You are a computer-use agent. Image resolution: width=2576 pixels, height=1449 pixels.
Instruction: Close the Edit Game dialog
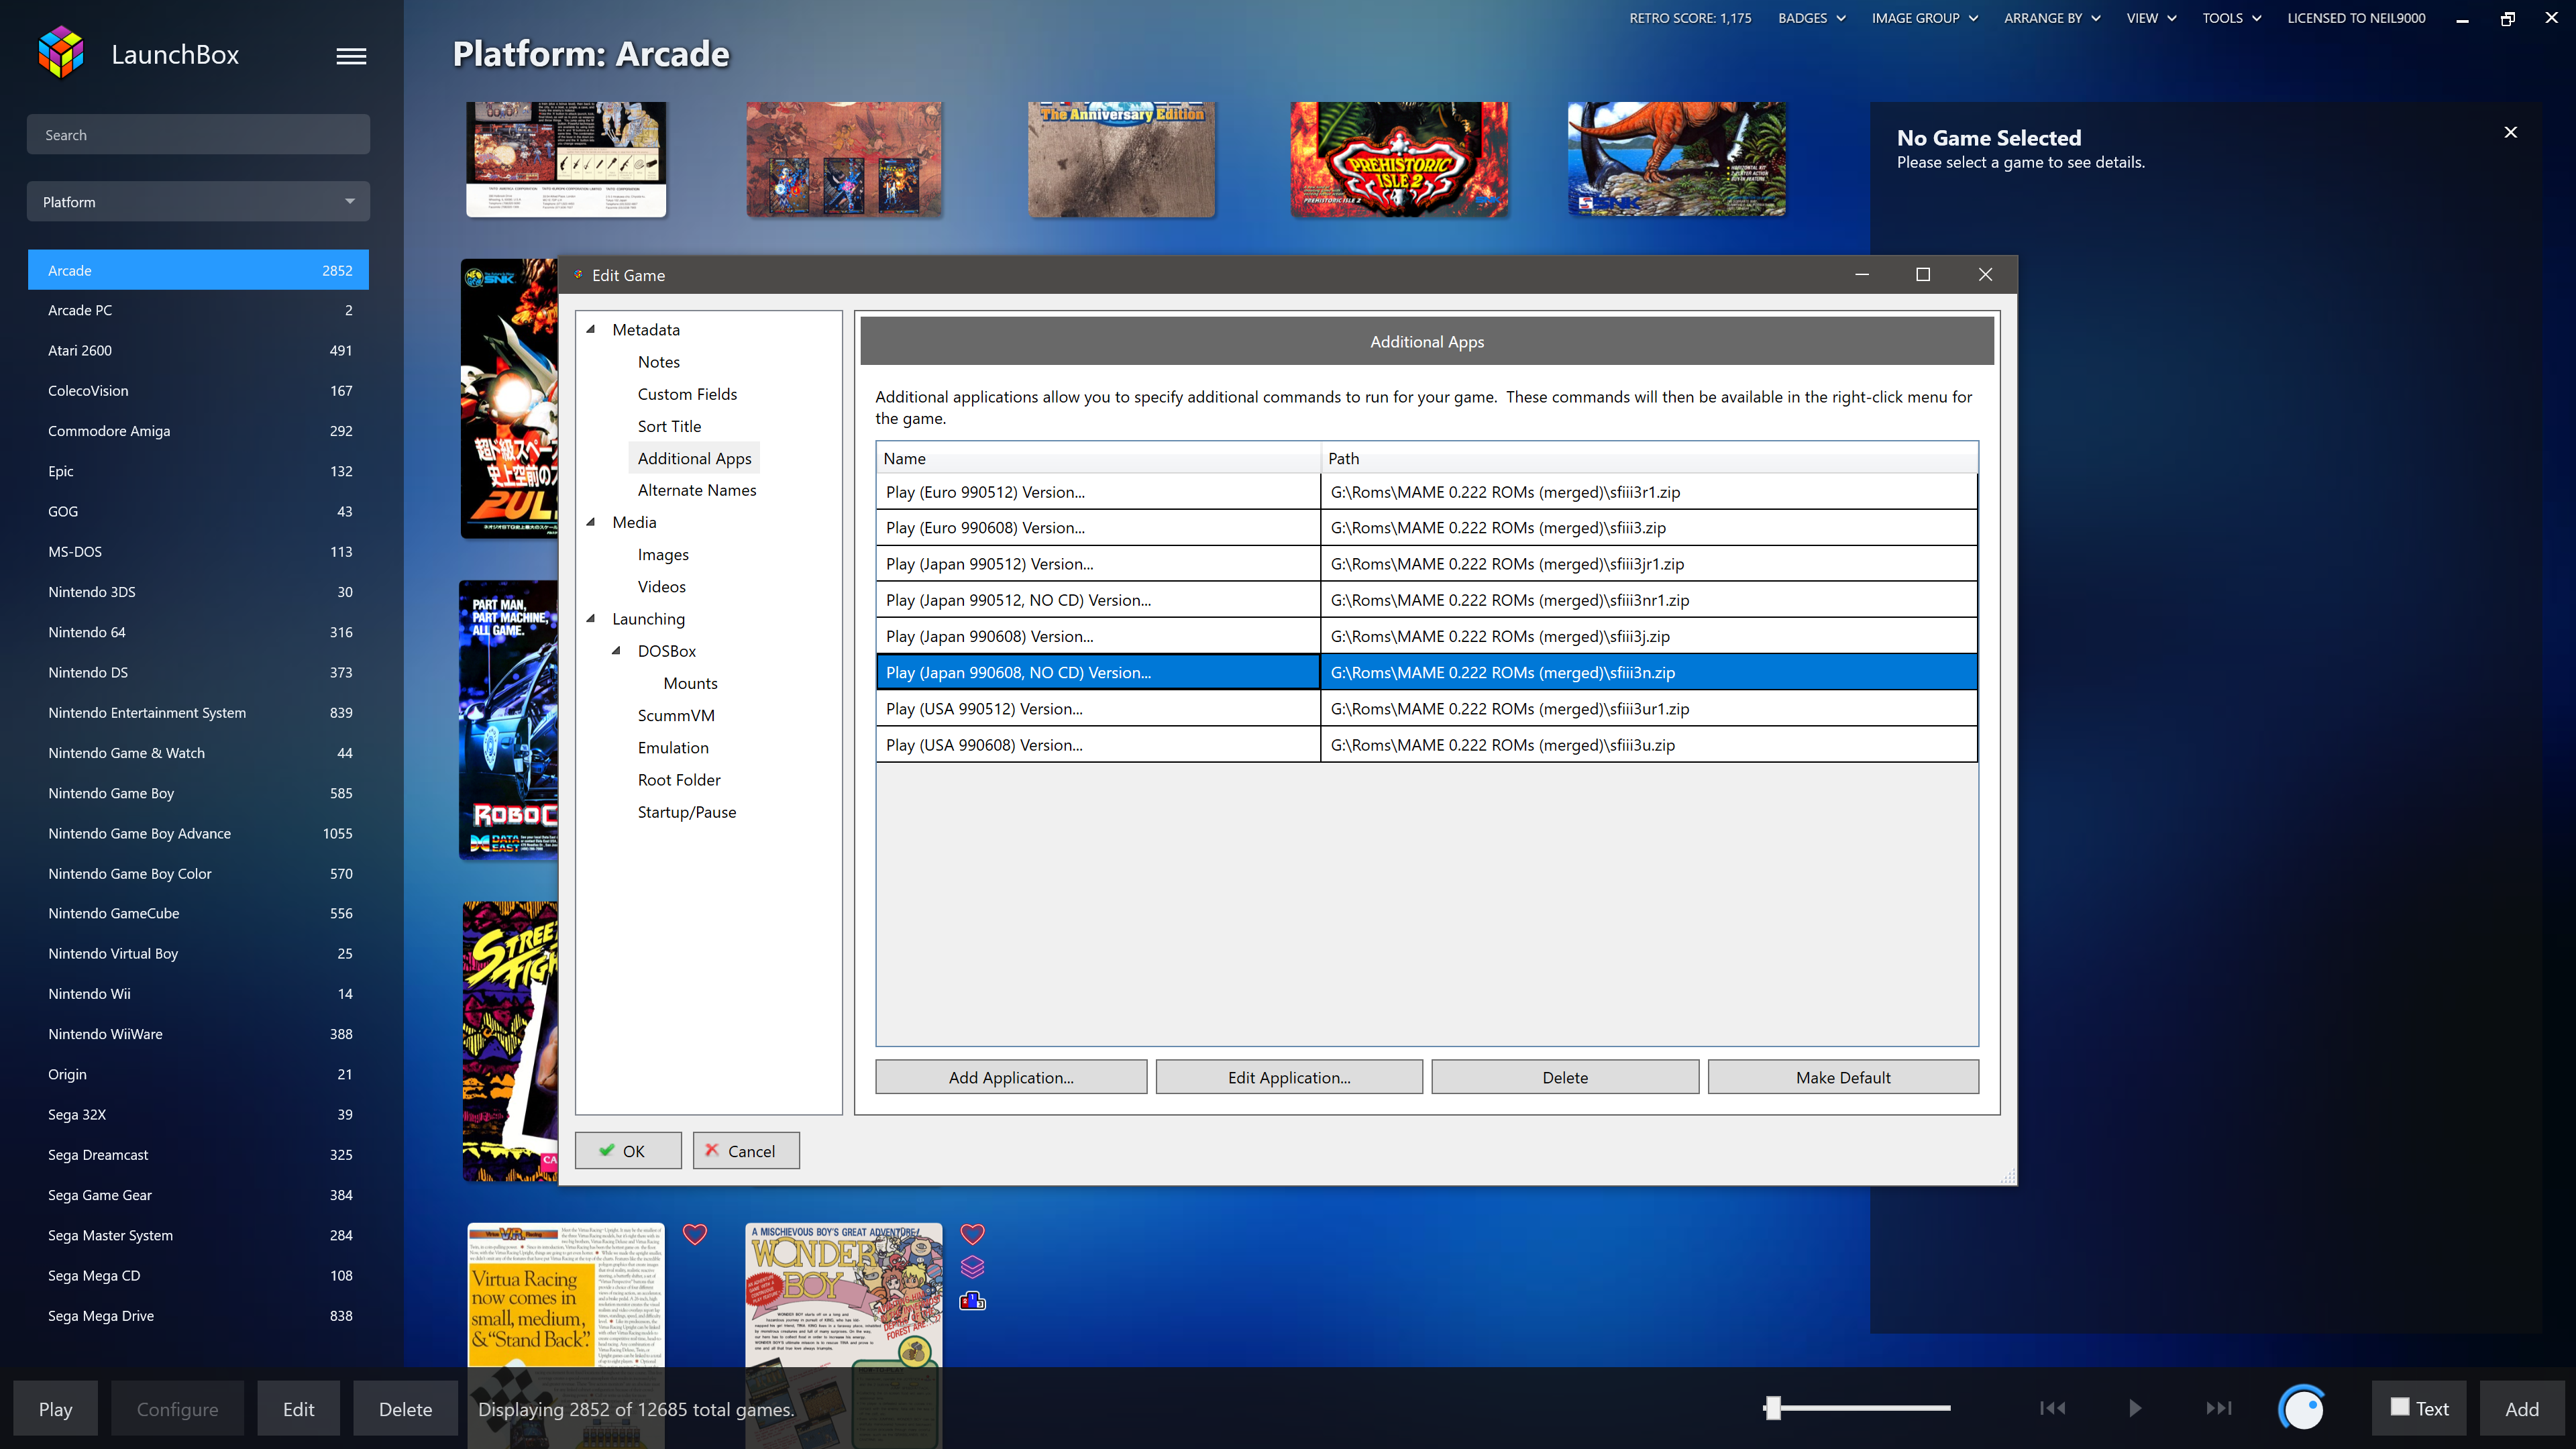coord(1985,275)
